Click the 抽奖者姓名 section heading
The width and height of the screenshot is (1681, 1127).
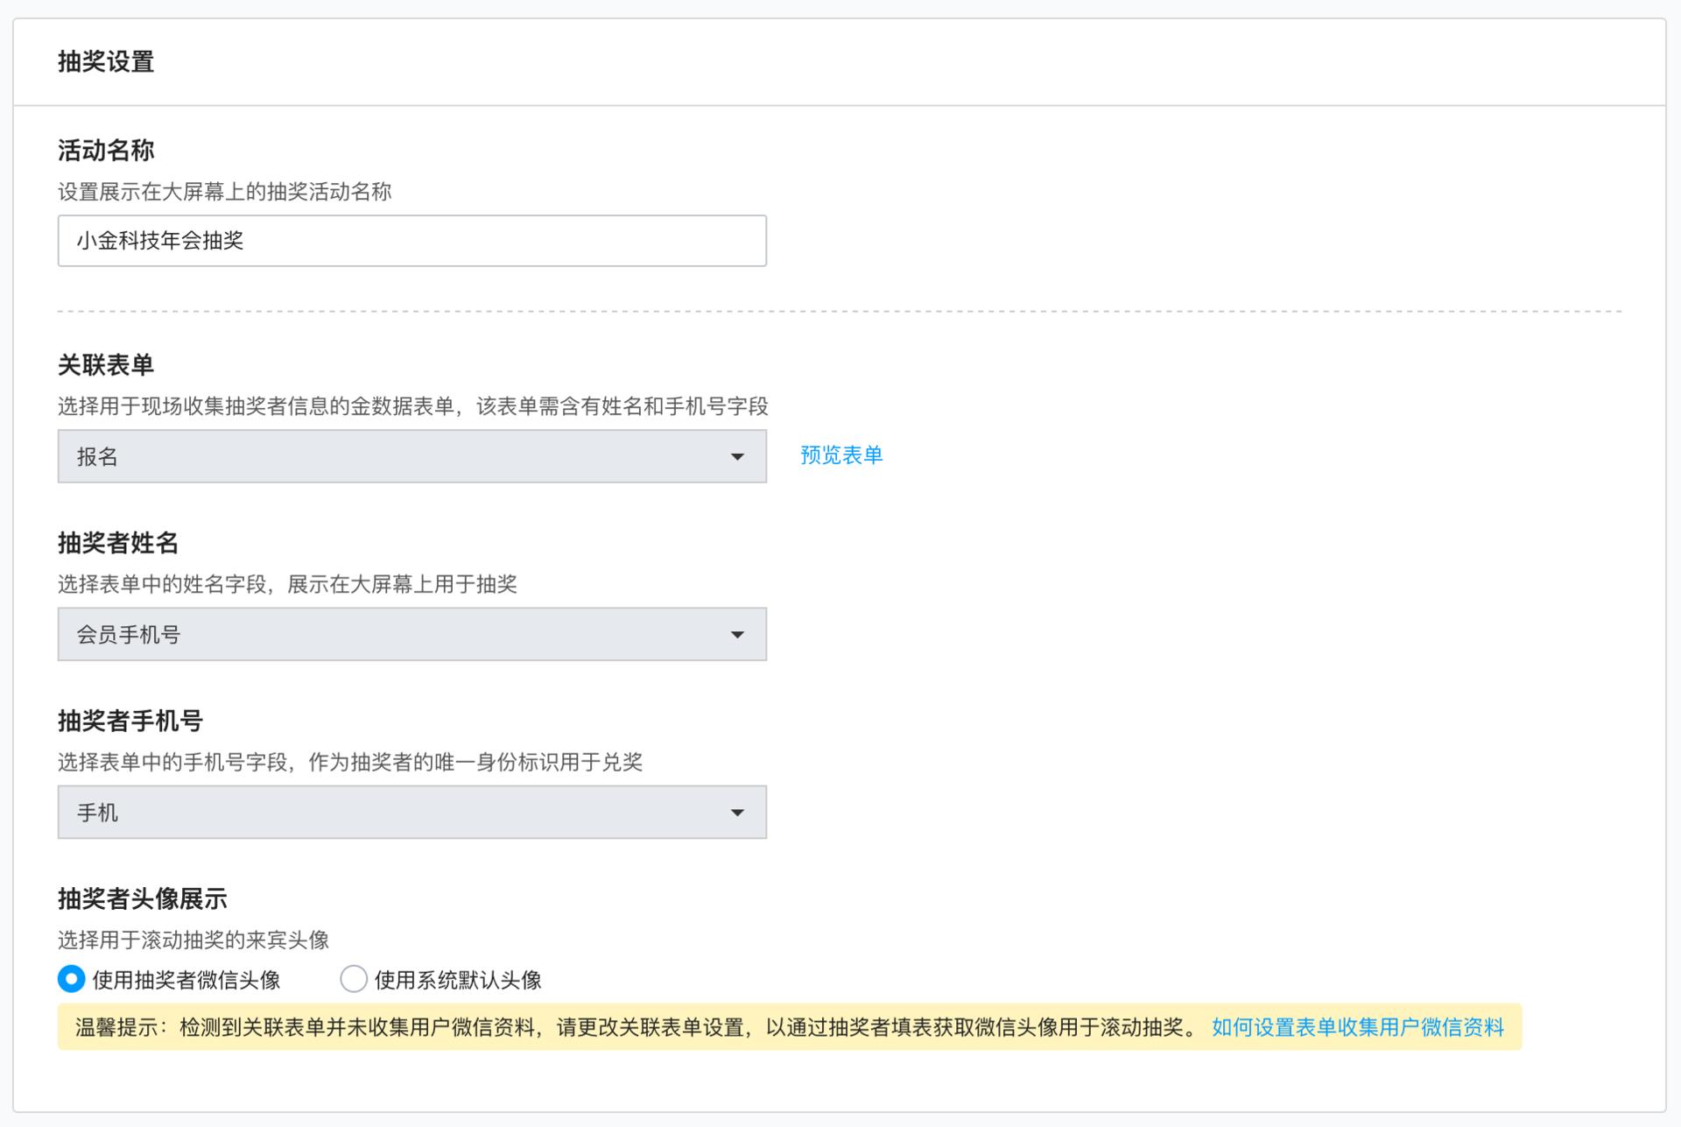[118, 543]
